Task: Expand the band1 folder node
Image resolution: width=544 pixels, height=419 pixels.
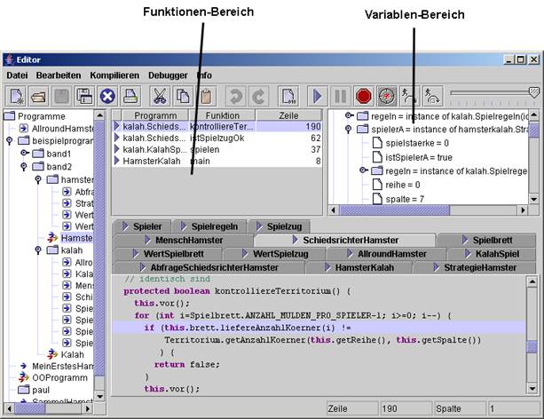Action: coord(24,154)
